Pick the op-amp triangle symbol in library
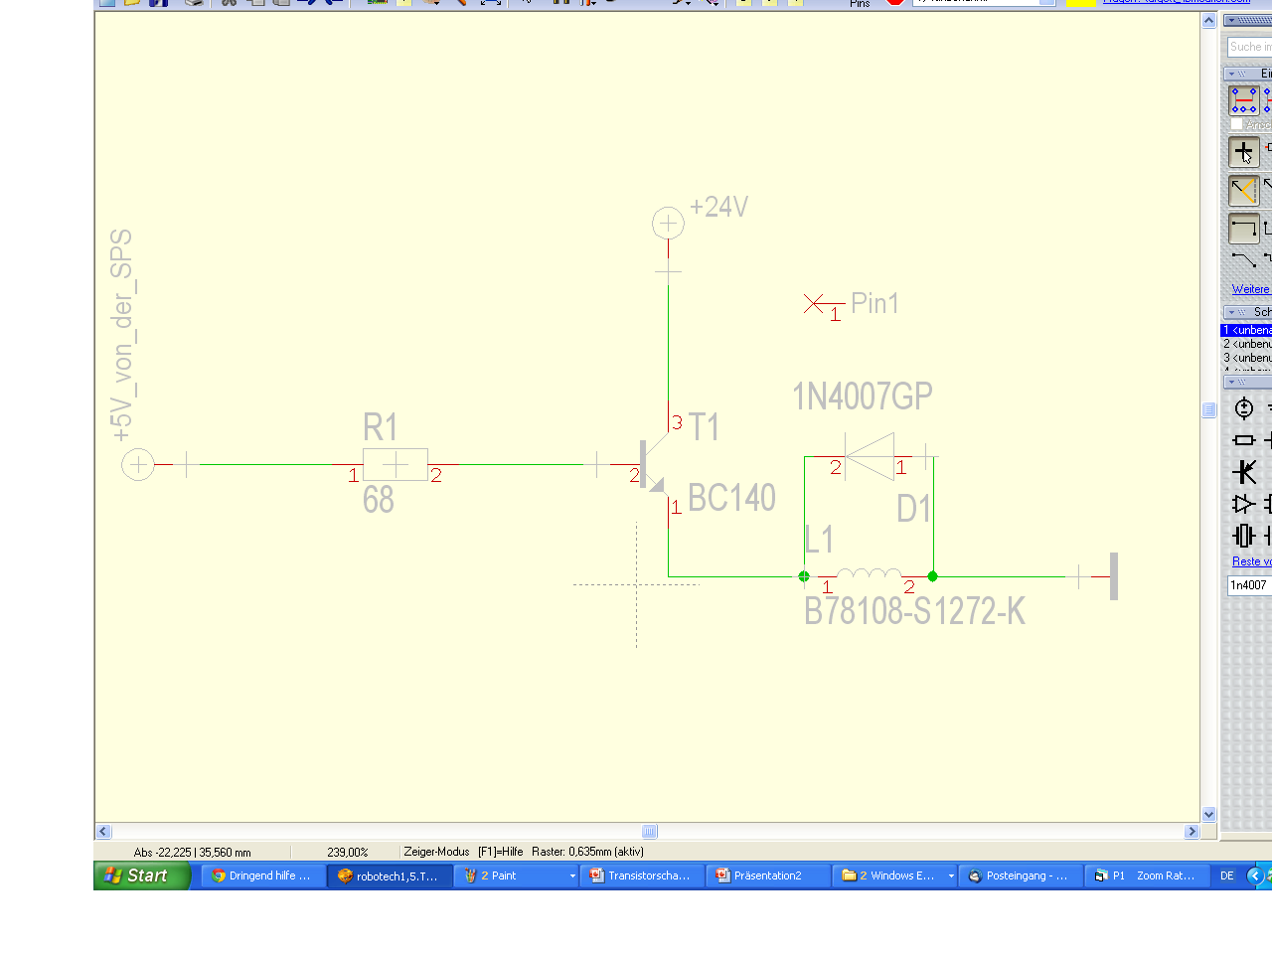 pos(1244,504)
